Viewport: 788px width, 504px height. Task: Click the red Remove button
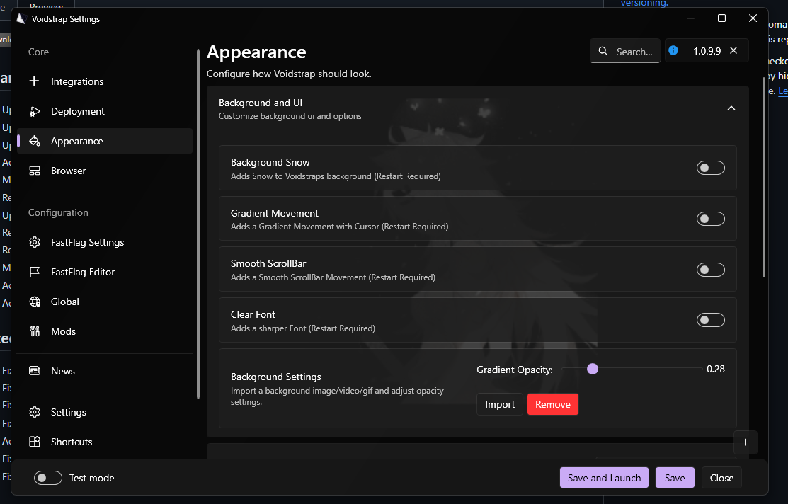(x=553, y=404)
